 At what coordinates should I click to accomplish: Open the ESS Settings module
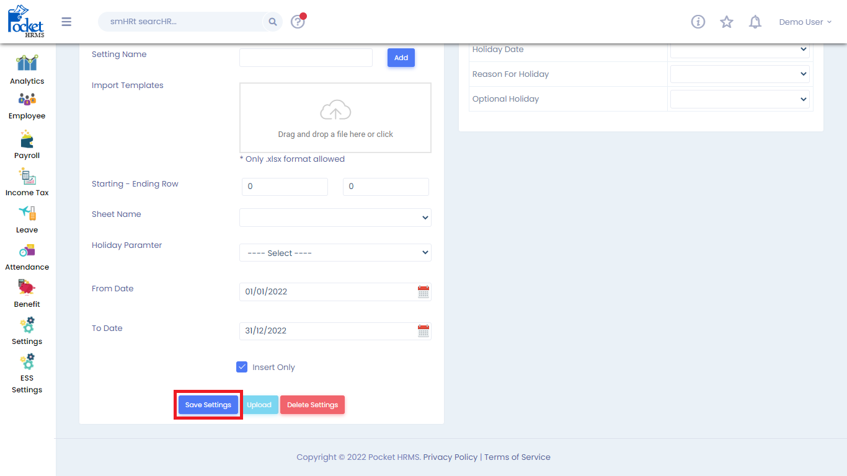pos(27,374)
